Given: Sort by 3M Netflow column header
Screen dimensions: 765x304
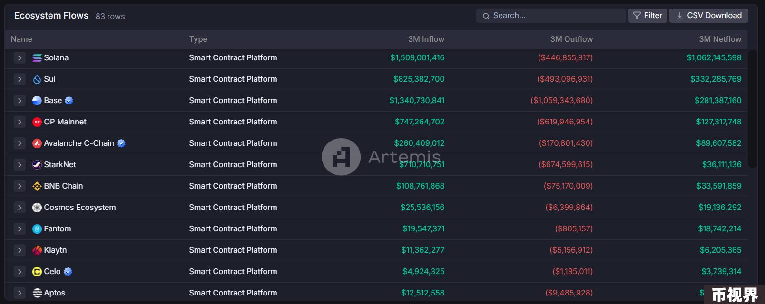Looking at the screenshot, I should pyautogui.click(x=720, y=39).
